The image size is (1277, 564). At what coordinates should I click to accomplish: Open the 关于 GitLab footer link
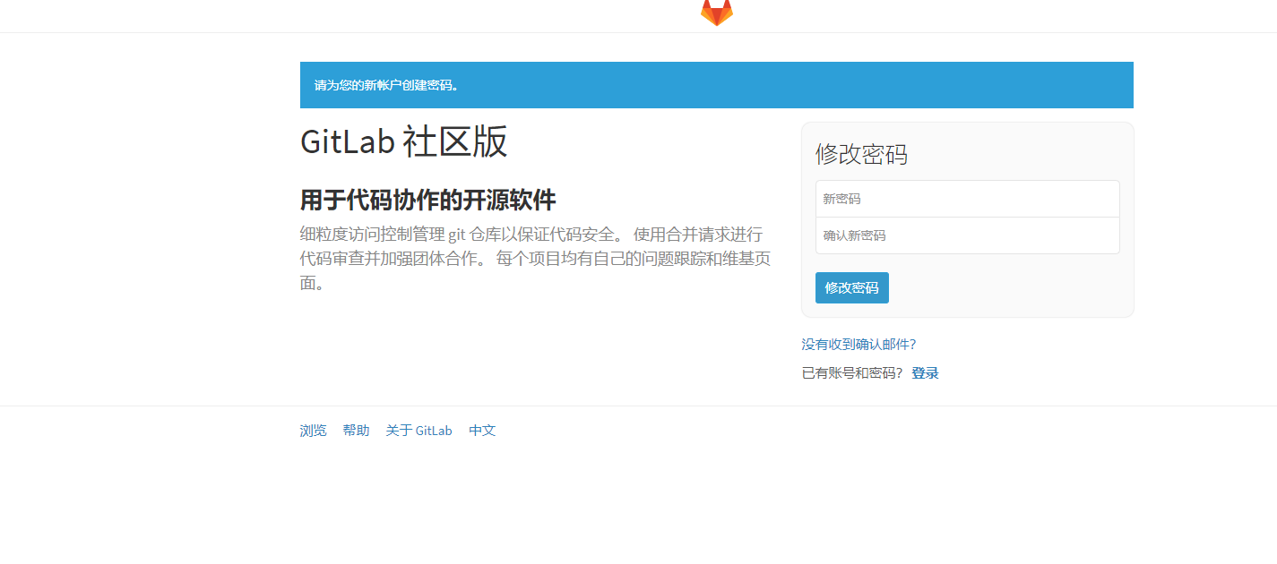[x=418, y=431]
